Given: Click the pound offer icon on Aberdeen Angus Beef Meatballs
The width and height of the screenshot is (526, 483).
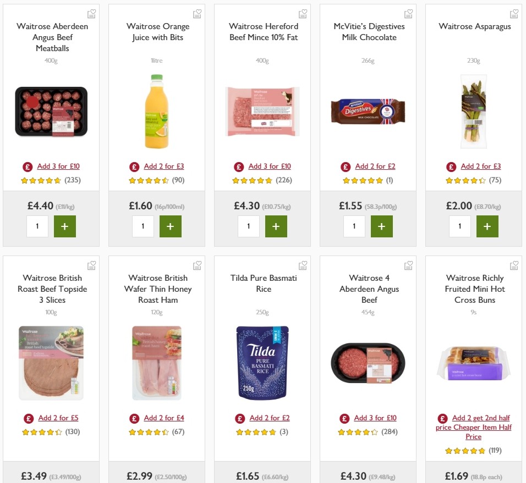Looking at the screenshot, I should [28, 166].
